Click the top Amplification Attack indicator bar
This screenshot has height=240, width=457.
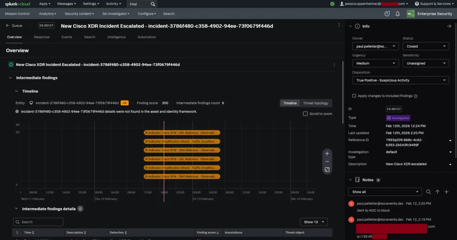pyautogui.click(x=182, y=141)
